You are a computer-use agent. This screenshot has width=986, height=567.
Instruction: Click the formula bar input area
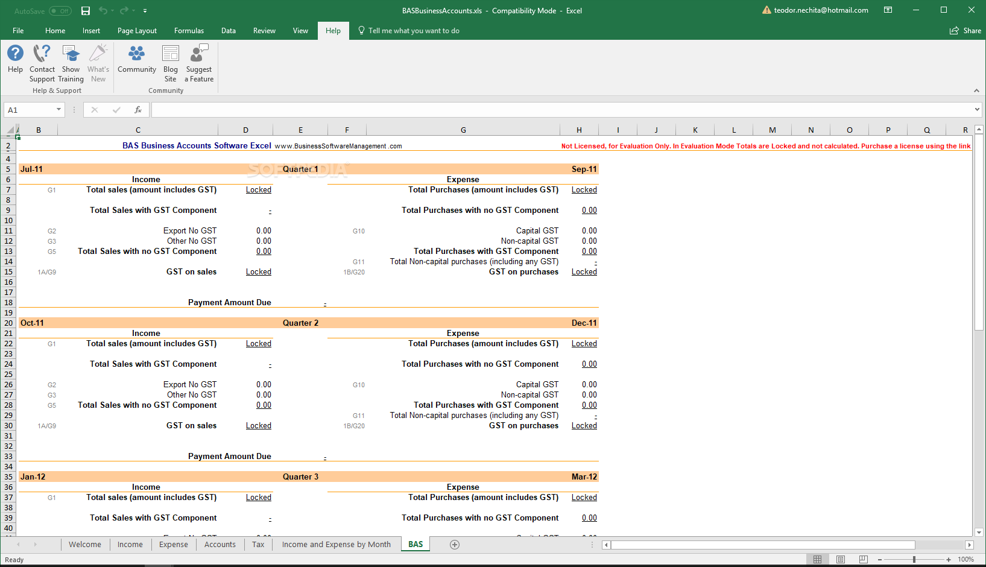pos(561,110)
